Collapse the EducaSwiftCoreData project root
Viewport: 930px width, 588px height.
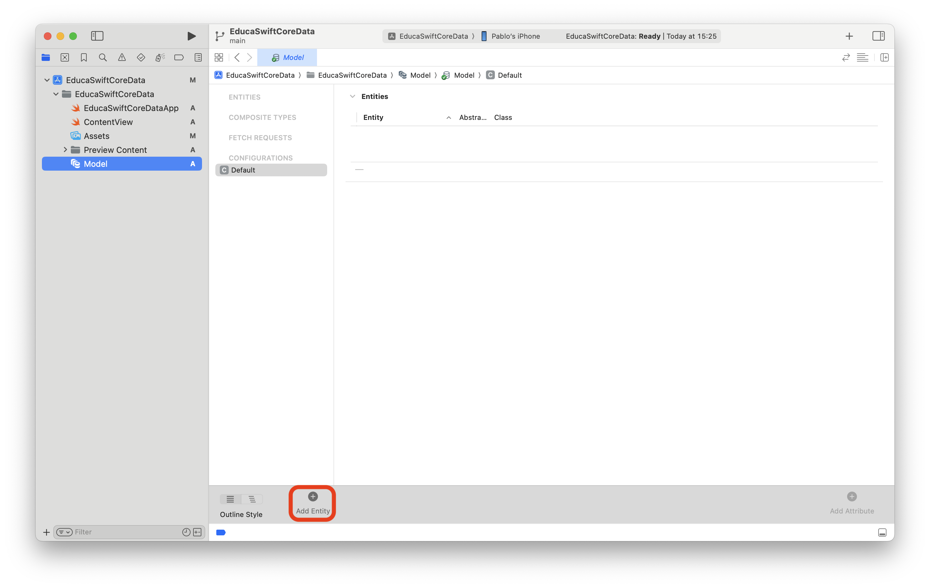click(47, 80)
